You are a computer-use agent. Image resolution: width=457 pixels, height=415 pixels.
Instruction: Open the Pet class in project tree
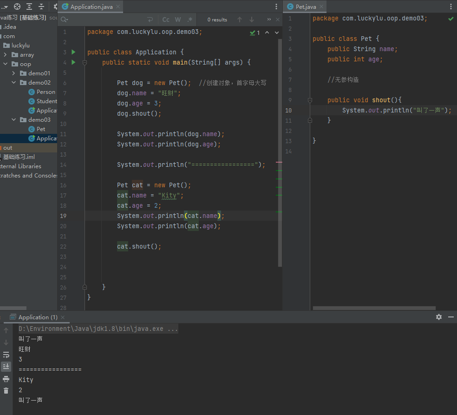coord(41,129)
